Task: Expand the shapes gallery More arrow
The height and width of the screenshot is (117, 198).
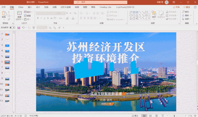Action: click(x=149, y=18)
